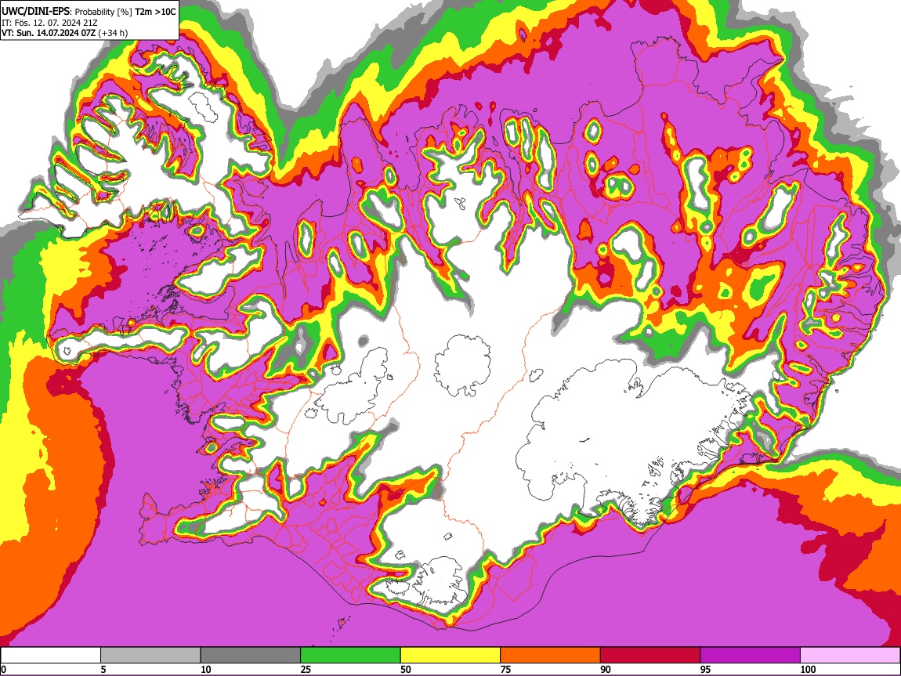Click the white 0–5 legend swatch
Screen dimensions: 901x676
click(x=51, y=655)
